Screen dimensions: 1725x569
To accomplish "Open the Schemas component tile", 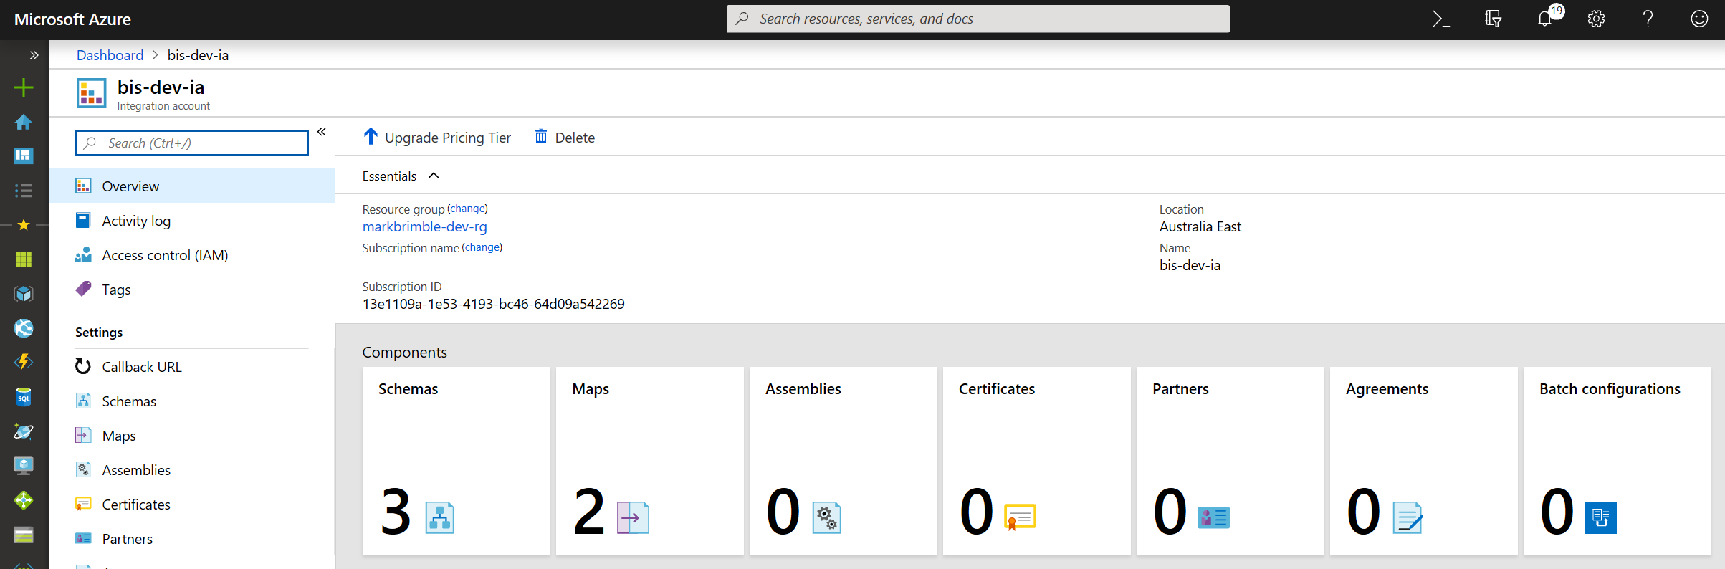I will (457, 461).
